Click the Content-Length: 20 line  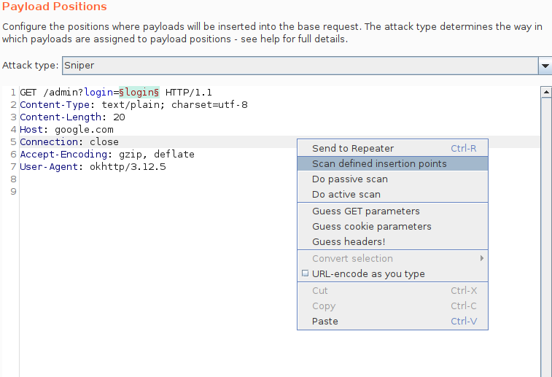point(72,117)
